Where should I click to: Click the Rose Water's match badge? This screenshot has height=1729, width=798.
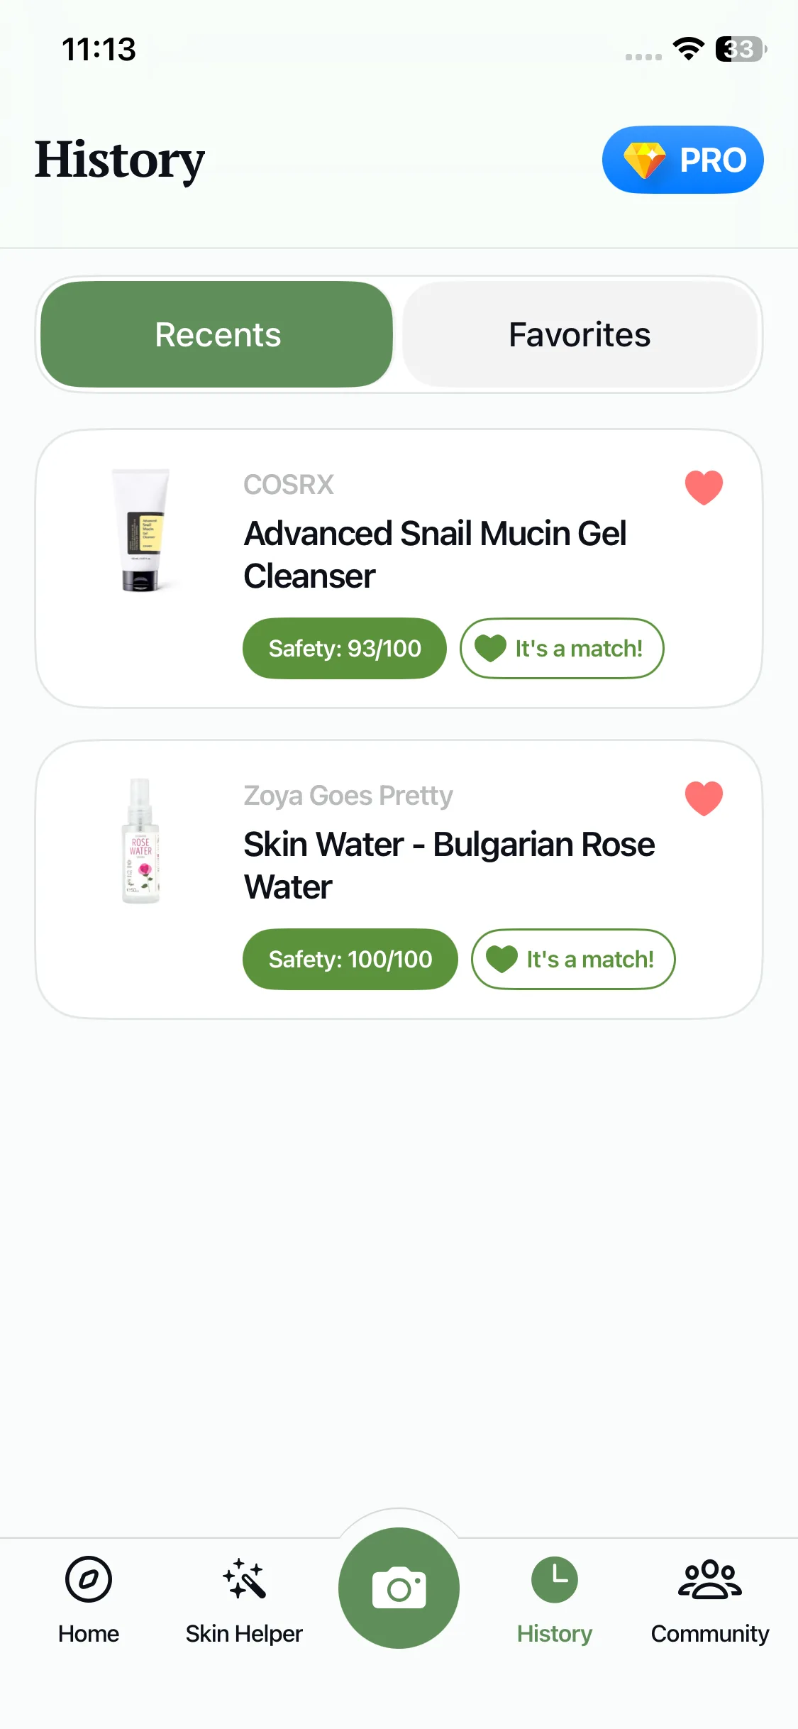coord(573,959)
